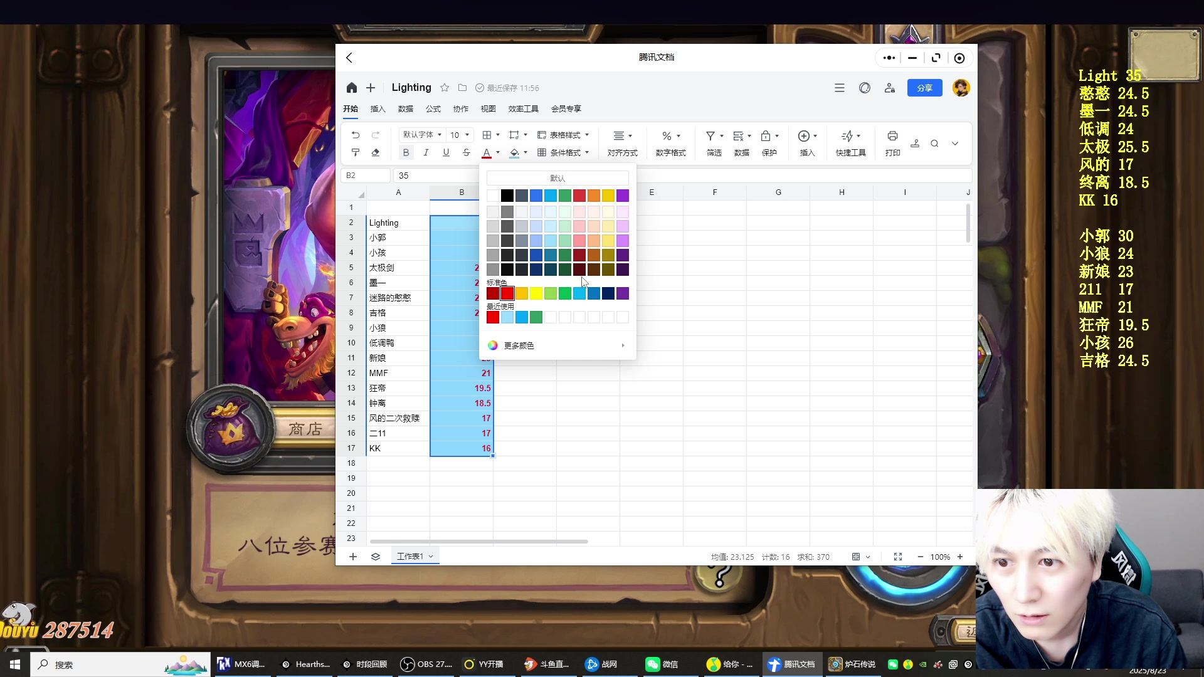Image resolution: width=1204 pixels, height=677 pixels.
Task: Zoom out with the minus button
Action: [x=920, y=557]
